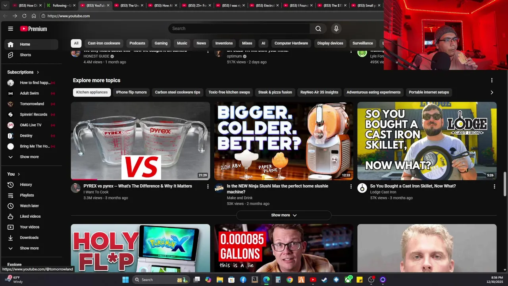Image resolution: width=508 pixels, height=286 pixels.
Task: Open Google Chrome from the taskbar
Action: click(290, 280)
